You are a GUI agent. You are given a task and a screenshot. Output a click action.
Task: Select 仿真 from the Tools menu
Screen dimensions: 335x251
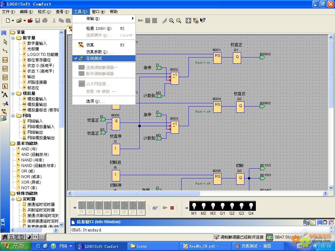click(x=104, y=45)
